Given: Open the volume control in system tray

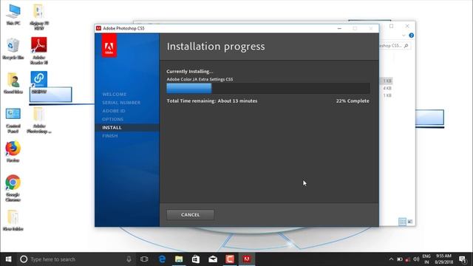Looking at the screenshot, I should pos(416,259).
